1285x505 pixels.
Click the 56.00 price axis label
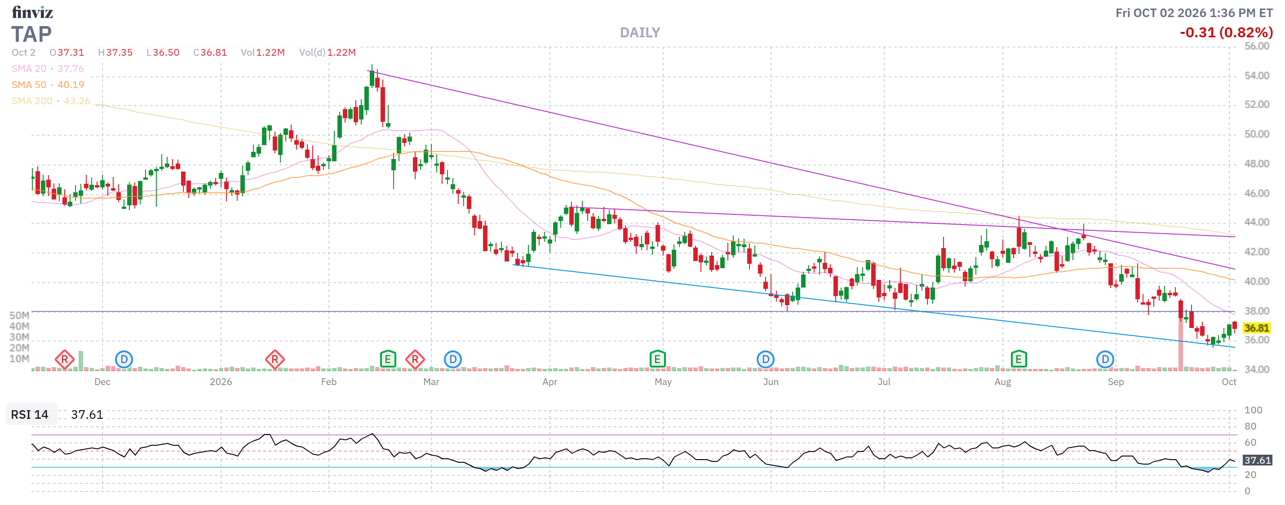[x=1257, y=46]
